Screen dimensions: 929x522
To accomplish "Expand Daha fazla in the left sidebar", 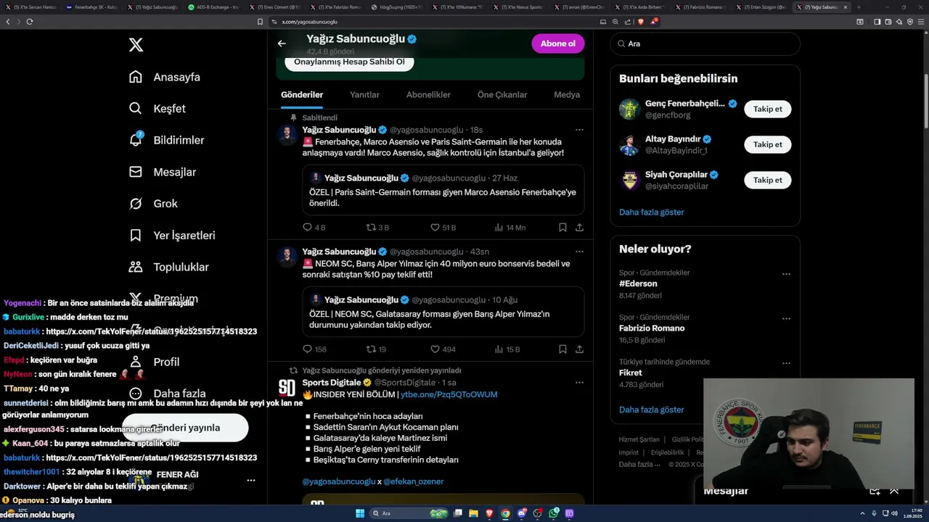I will point(167,394).
